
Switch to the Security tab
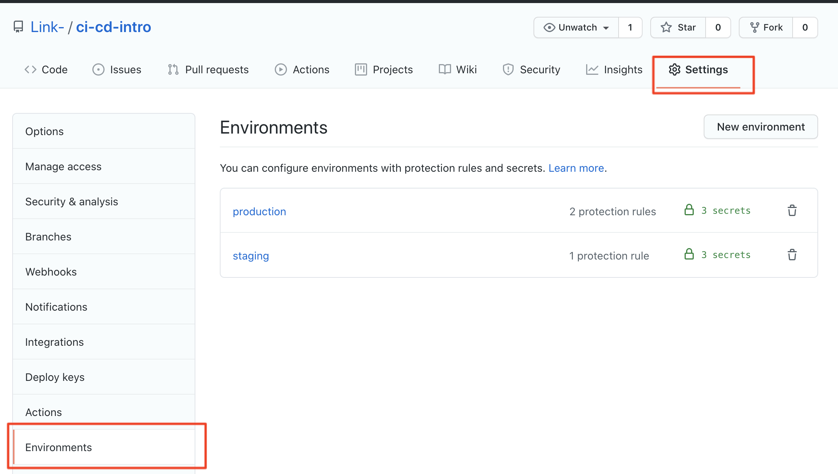(532, 69)
